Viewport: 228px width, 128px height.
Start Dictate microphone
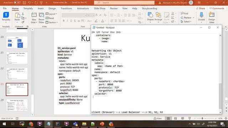[201, 17]
